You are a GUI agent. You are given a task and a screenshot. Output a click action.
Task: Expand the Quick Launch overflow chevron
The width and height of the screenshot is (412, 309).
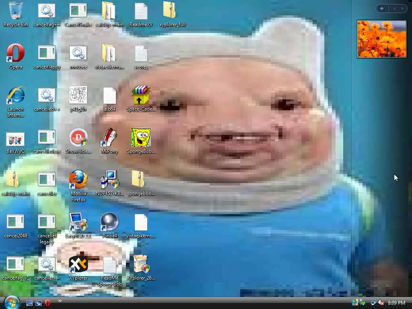[x=60, y=301]
